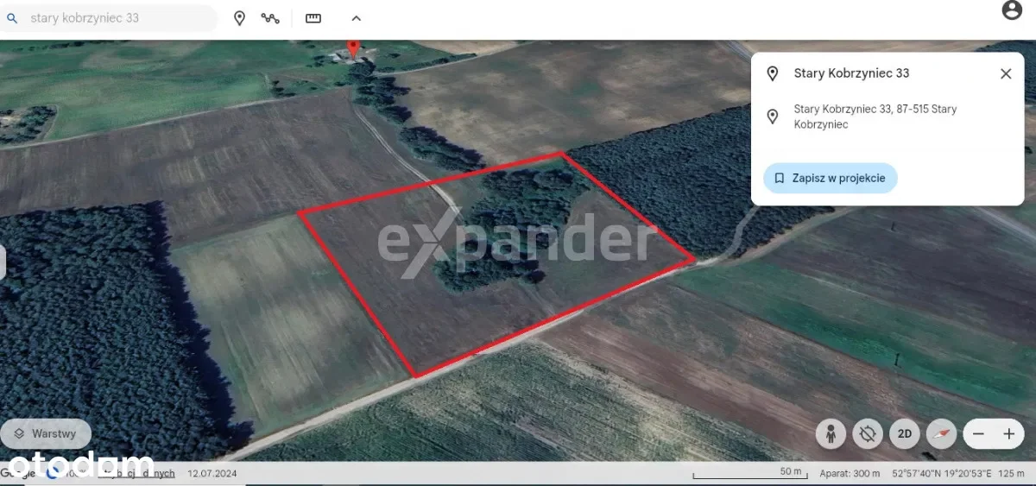Click the imagery date 12.07.2024

pos(212,473)
